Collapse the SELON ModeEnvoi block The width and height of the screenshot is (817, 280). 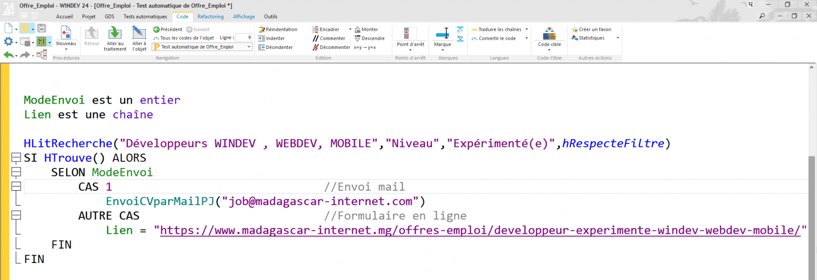(x=15, y=172)
